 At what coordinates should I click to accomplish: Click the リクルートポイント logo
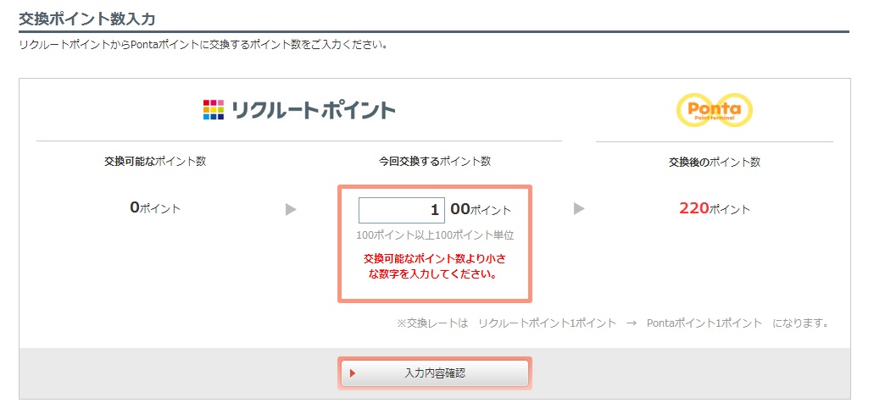tap(298, 110)
